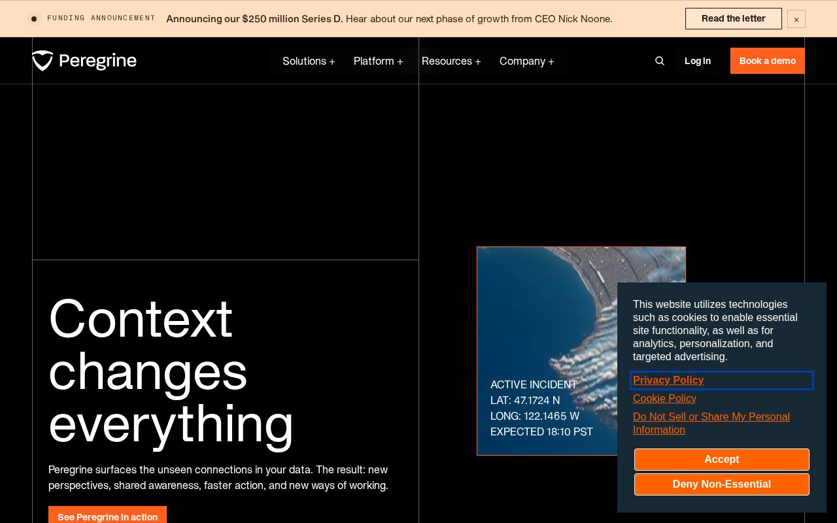Click the "EXPECTED 18:10 PST" text
The width and height of the screenshot is (837, 523).
point(541,431)
